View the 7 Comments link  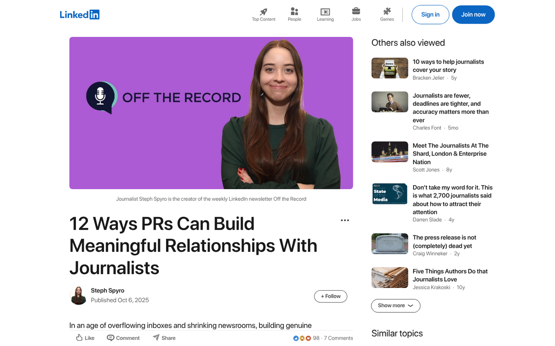tap(338, 338)
